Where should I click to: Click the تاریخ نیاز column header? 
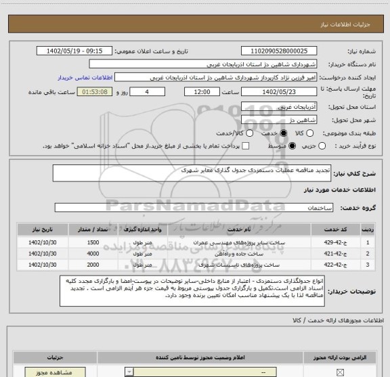pyautogui.click(x=43, y=229)
